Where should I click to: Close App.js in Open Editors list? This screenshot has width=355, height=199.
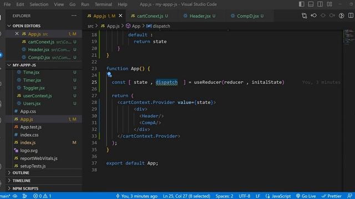click(x=17, y=34)
